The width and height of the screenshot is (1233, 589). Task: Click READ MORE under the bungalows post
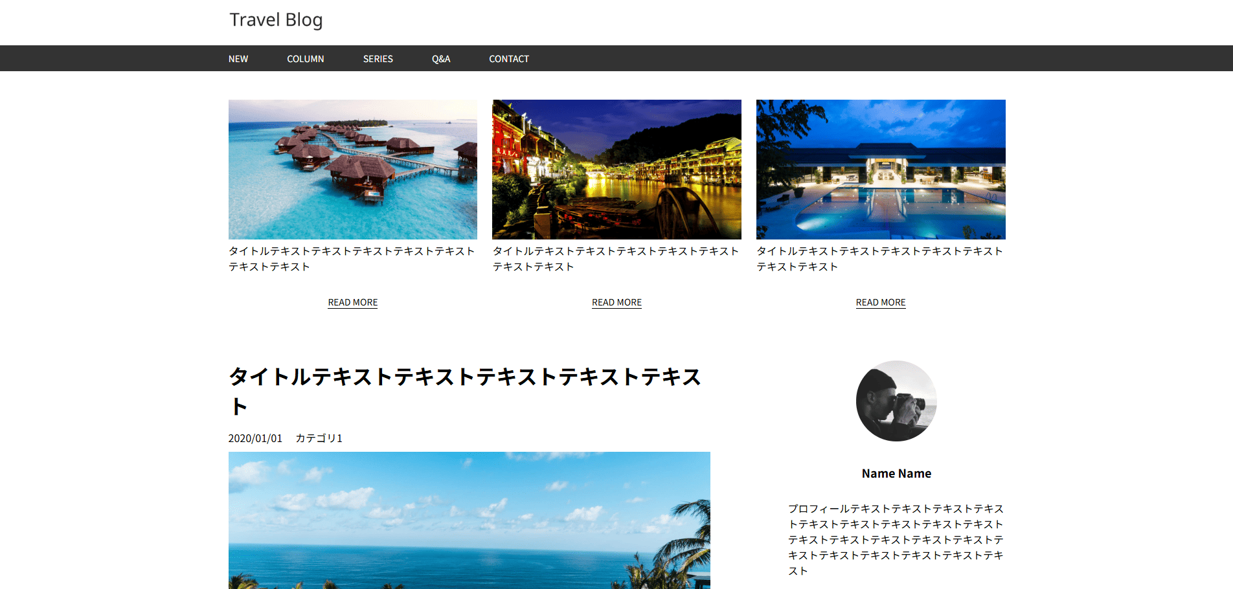[x=353, y=302]
